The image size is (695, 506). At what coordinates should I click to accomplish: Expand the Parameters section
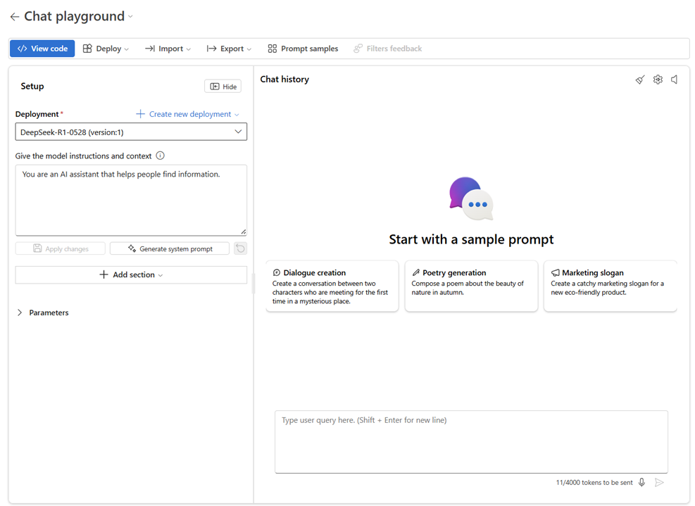pos(42,312)
